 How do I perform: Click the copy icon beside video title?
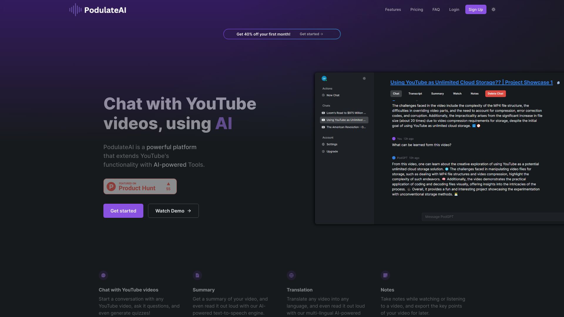[558, 83]
